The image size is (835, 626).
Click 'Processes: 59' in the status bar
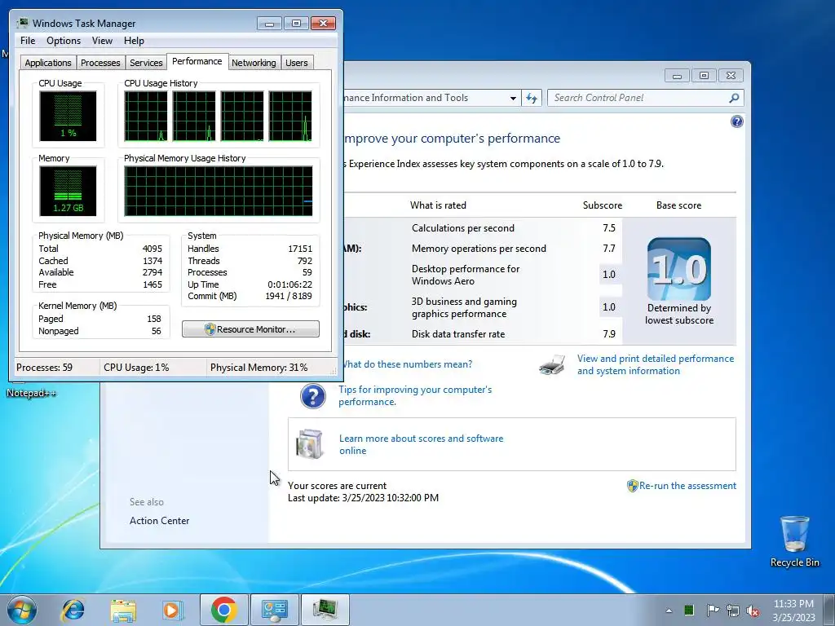click(44, 368)
